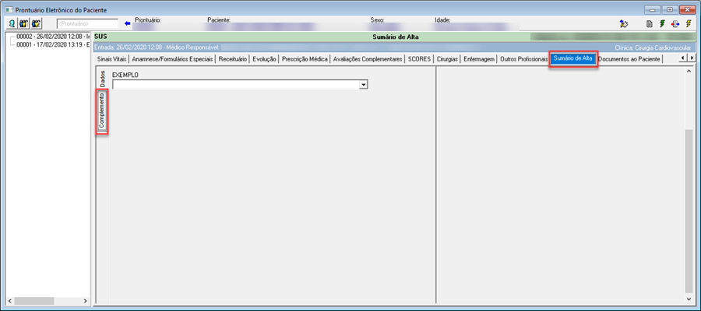Maximize the Prontuário Eletrônico window
Screen dimensions: 701x311
coord(670,9)
